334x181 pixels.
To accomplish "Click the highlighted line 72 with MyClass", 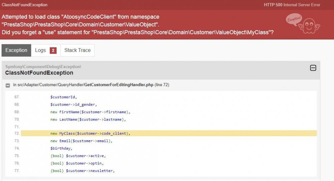I will (x=90, y=134).
